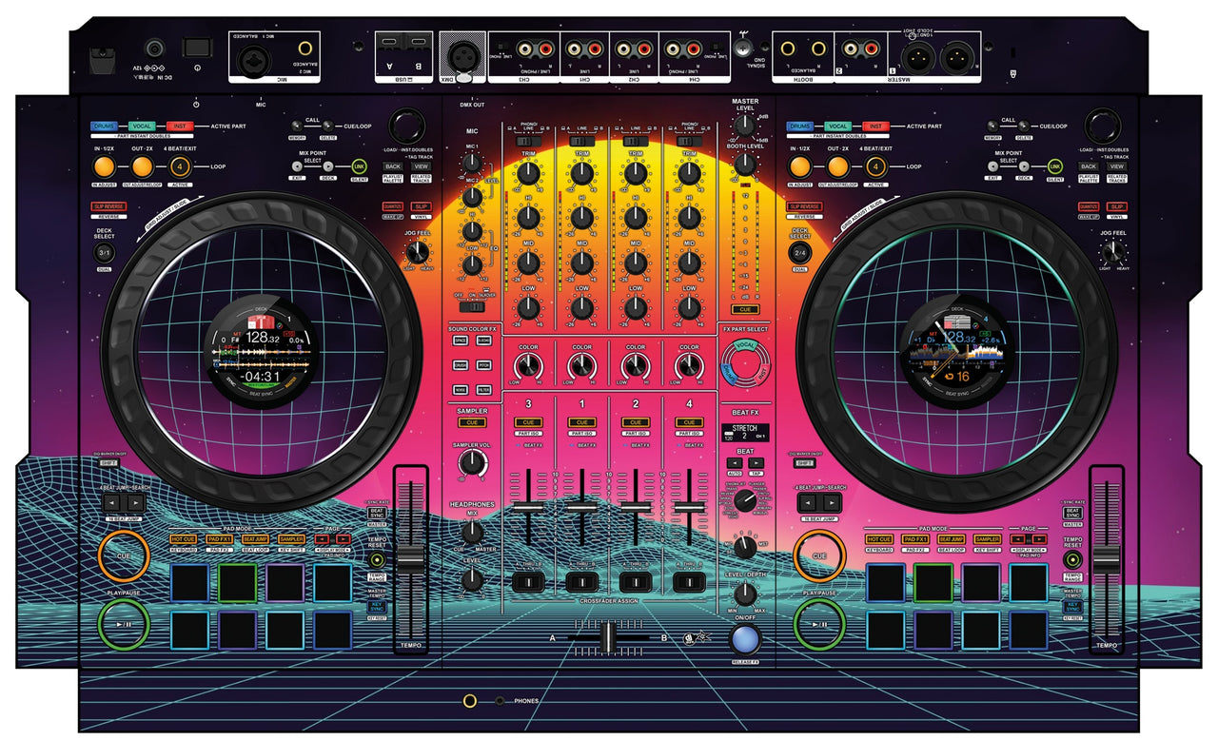Click the left deck TEMPO slider
The height and width of the screenshot is (740, 1218).
[x=410, y=560]
